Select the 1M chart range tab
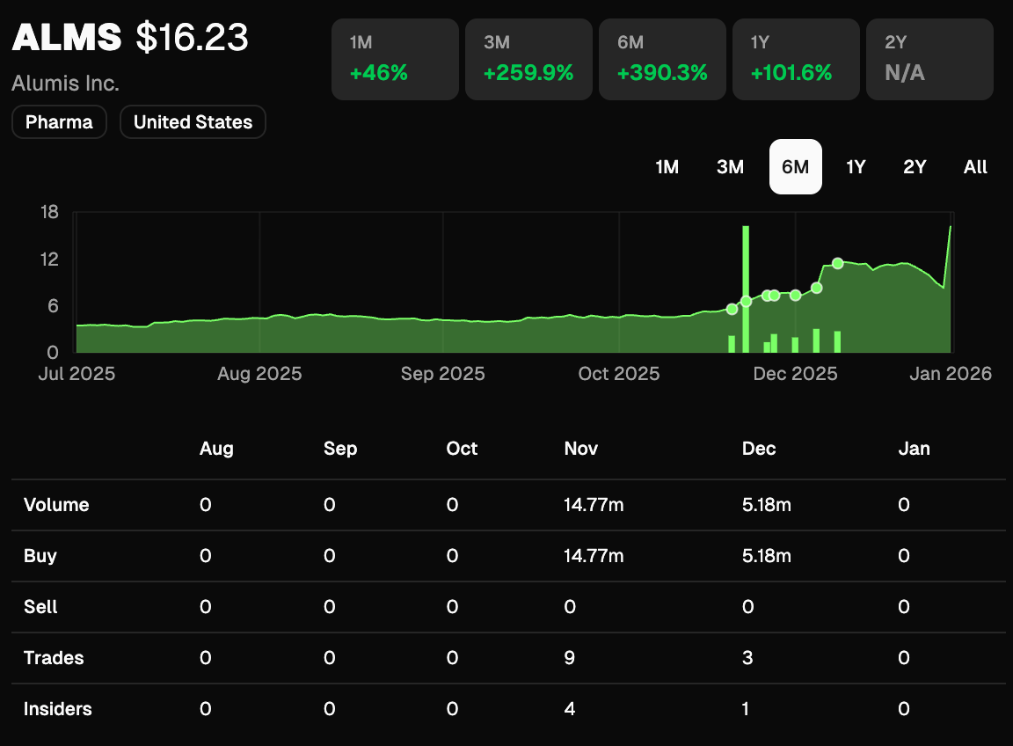 click(x=667, y=167)
